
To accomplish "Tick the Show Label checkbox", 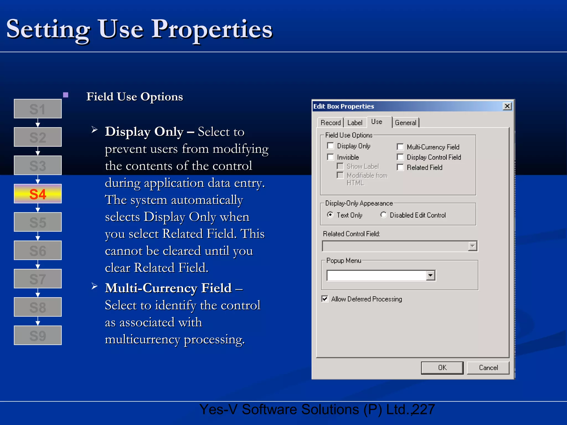I will (340, 166).
